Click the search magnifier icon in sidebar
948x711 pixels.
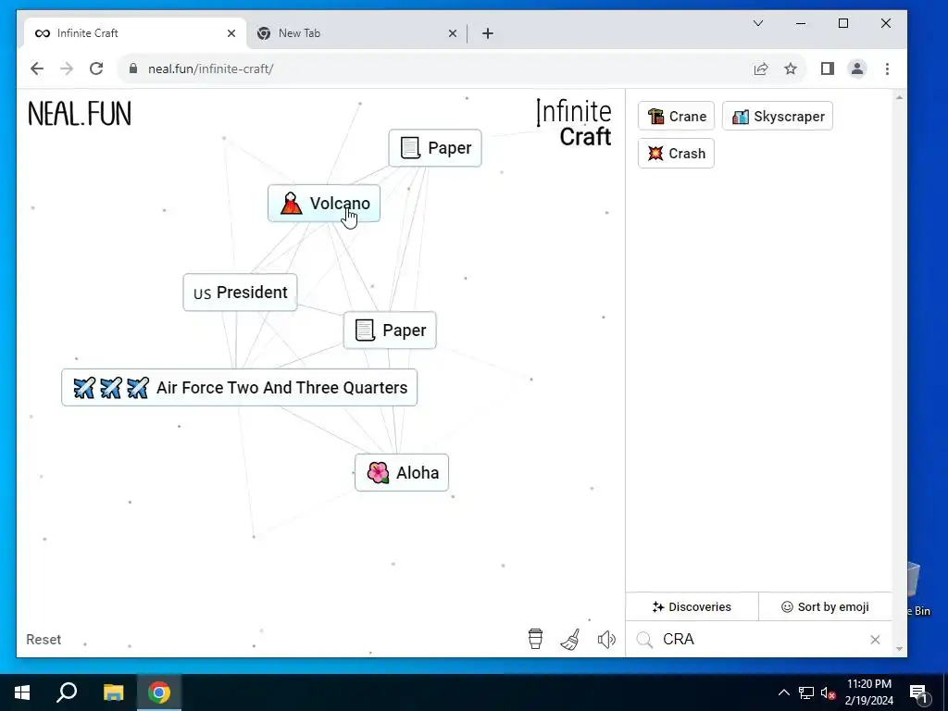tap(644, 640)
